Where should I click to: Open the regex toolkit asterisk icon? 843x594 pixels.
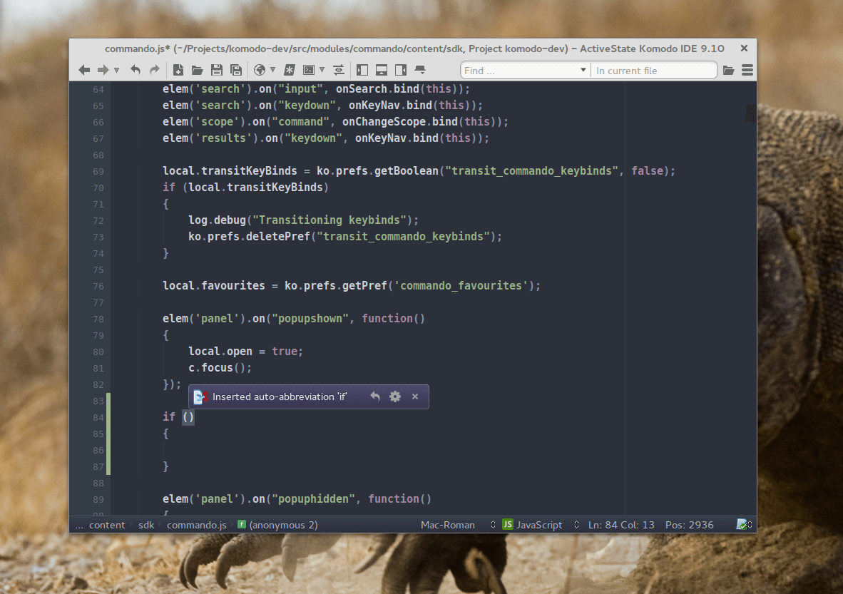[290, 70]
